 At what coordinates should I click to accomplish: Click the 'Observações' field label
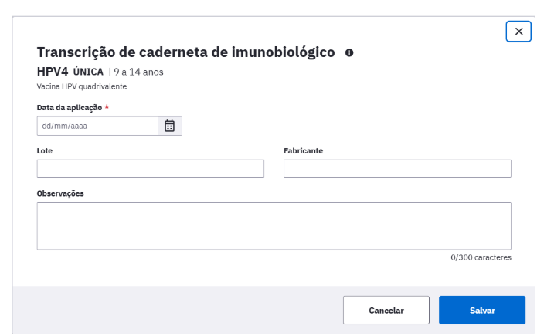(60, 193)
